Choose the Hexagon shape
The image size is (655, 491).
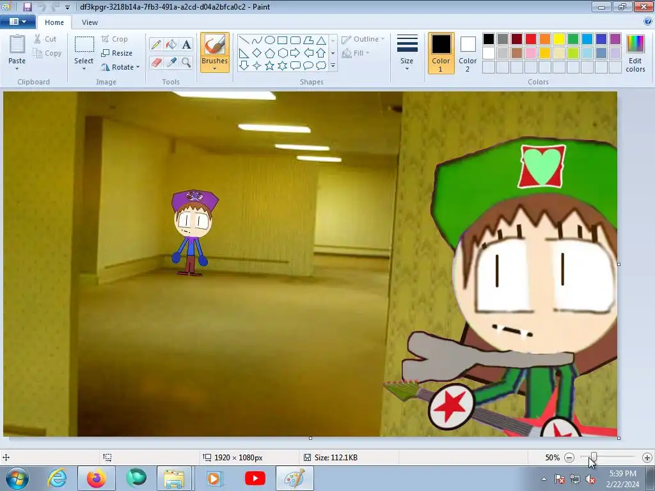tap(282, 53)
